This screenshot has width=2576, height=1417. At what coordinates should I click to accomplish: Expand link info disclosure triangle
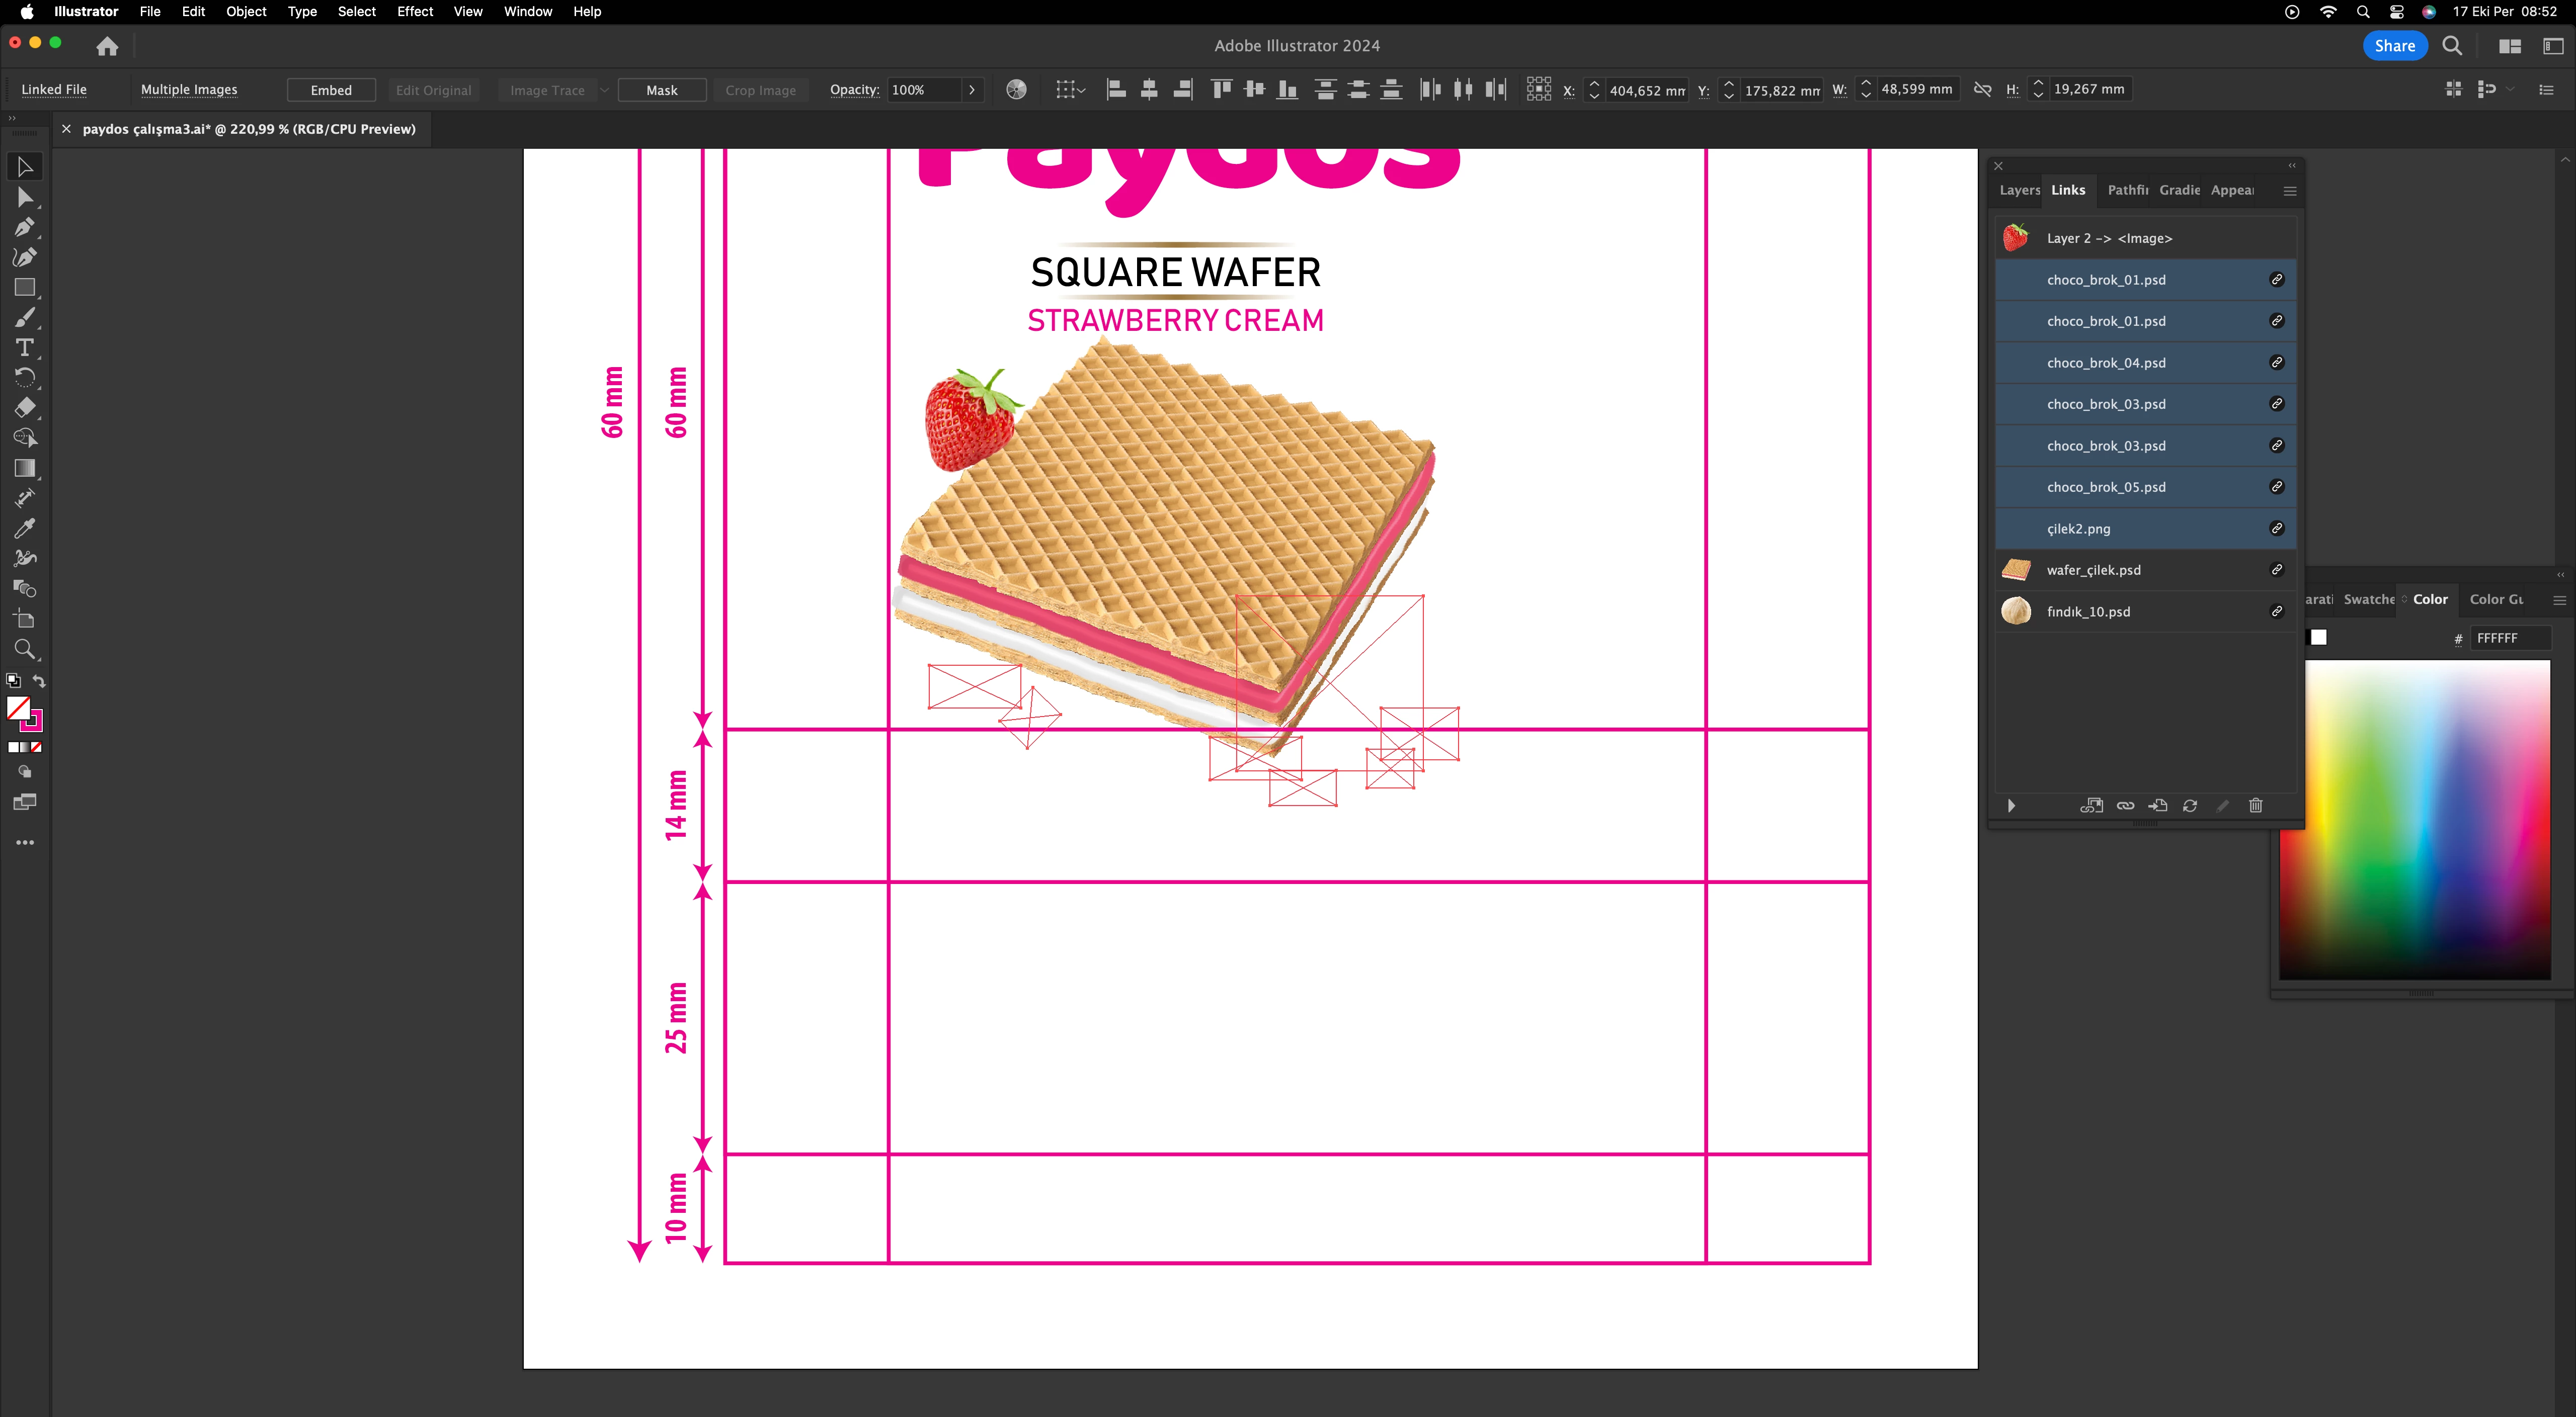2011,806
